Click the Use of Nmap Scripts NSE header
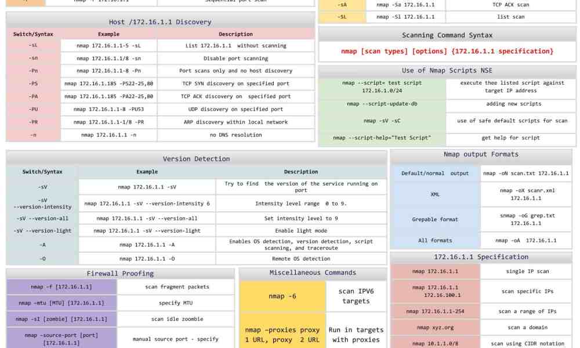The height and width of the screenshot is (348, 580). point(447,70)
